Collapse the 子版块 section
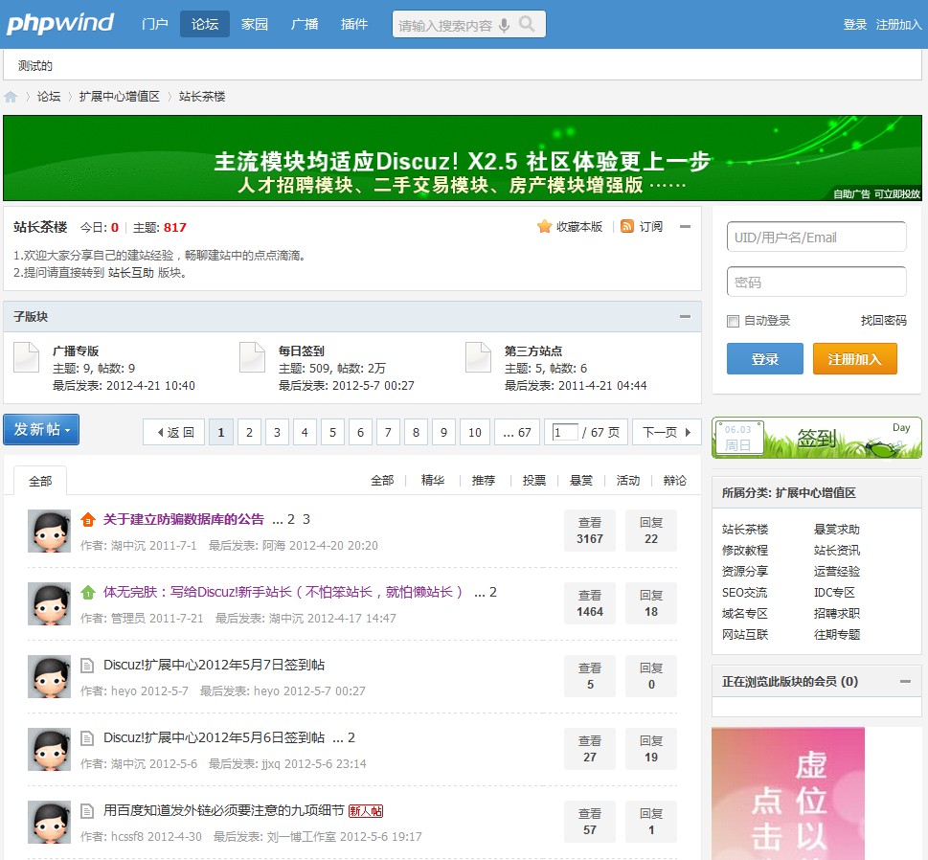Screen dimensions: 928x860 coord(686,317)
